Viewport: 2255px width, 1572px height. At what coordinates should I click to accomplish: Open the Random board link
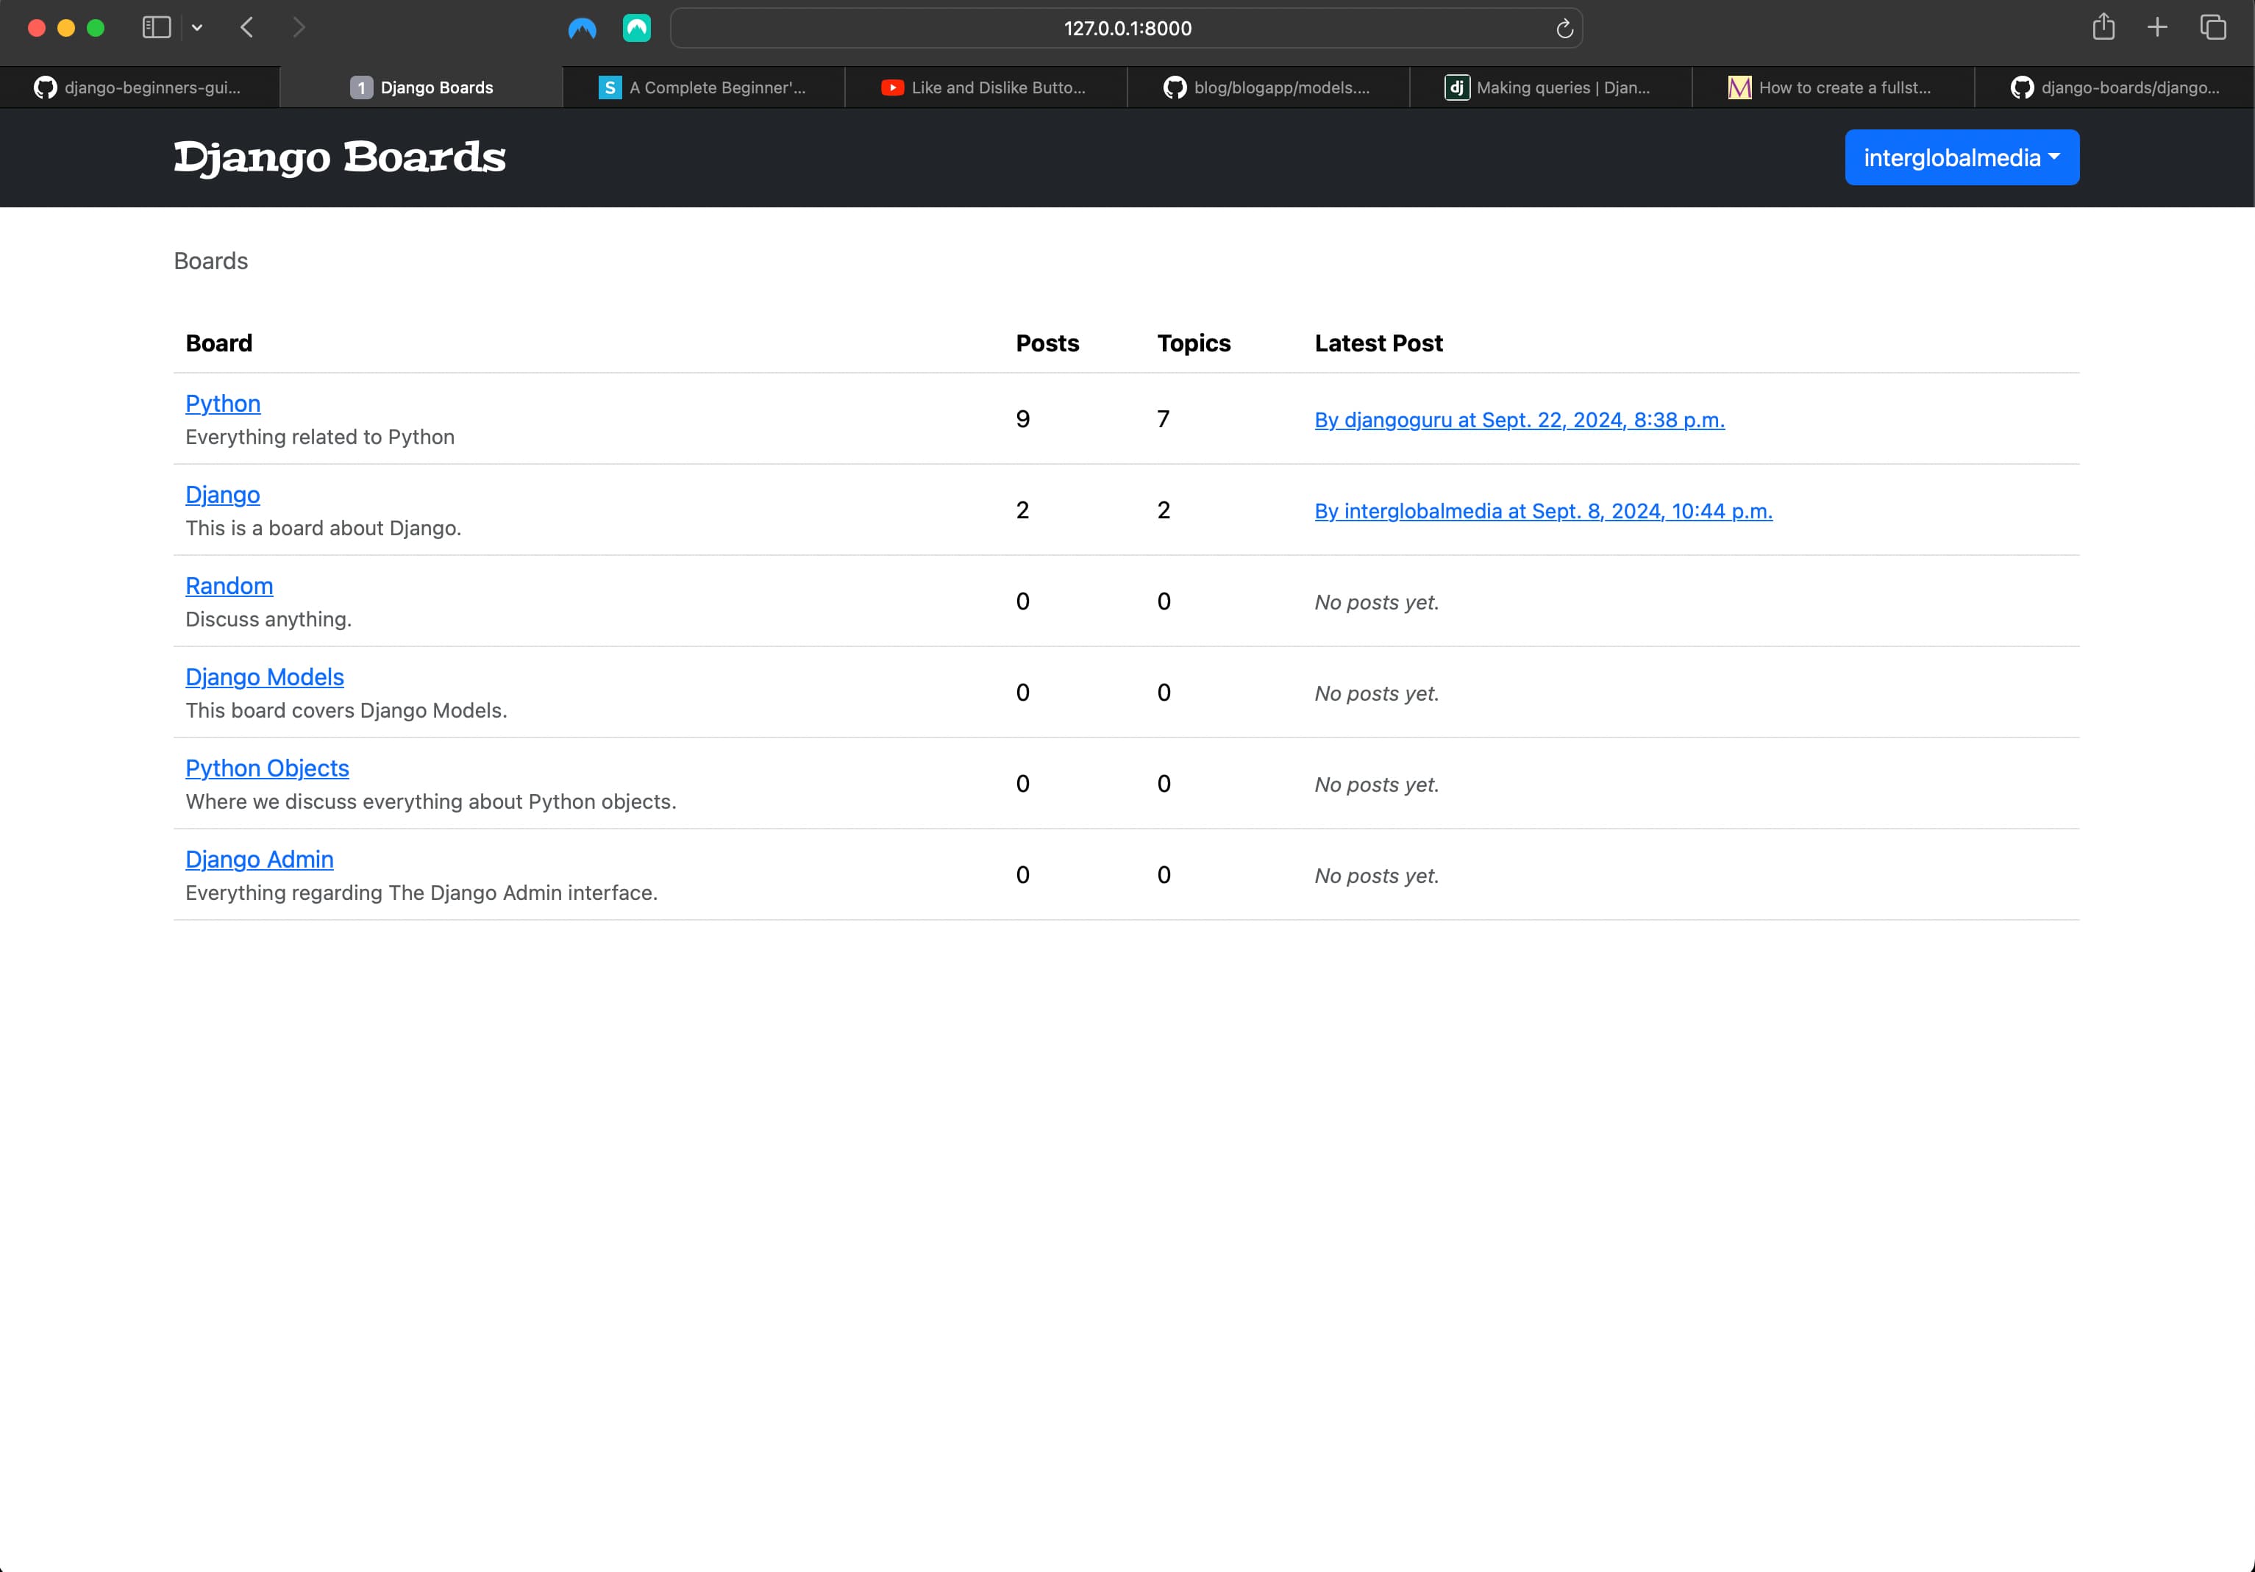coord(229,586)
